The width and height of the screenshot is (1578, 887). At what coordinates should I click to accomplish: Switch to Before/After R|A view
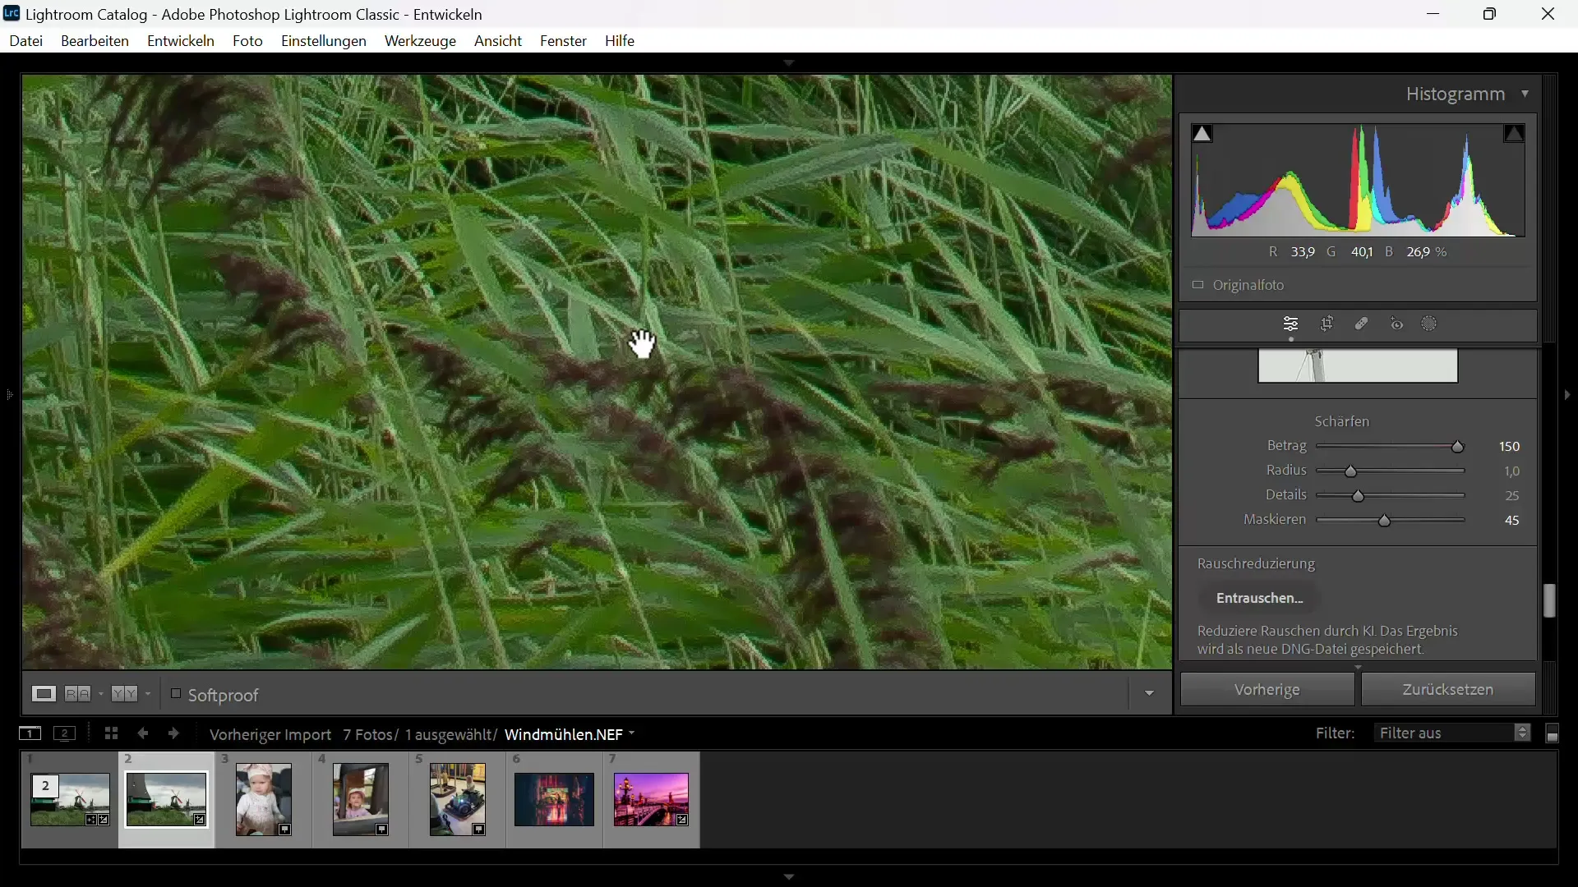coord(78,695)
